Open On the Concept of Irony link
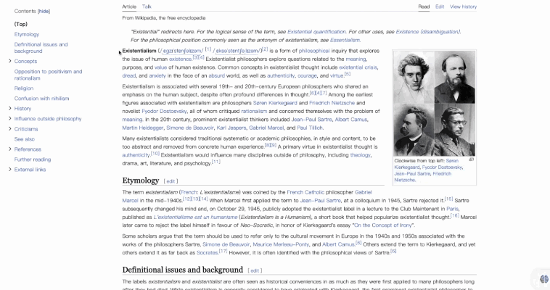Viewport: 550px width, 290px height. tap(383, 225)
